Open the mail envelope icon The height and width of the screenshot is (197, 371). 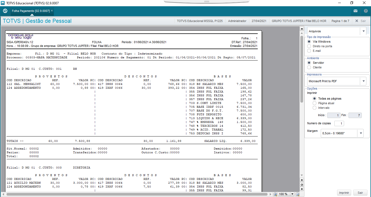pos(355,11)
